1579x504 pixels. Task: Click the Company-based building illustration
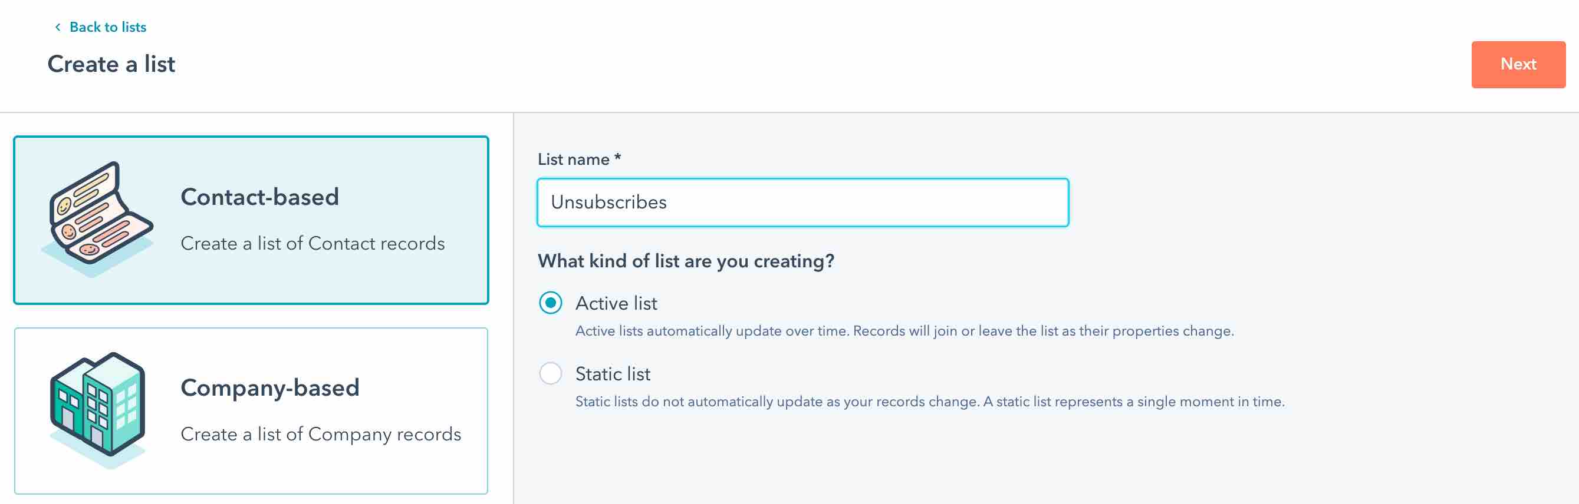98,409
